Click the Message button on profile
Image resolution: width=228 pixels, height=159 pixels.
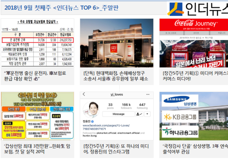[118, 114]
